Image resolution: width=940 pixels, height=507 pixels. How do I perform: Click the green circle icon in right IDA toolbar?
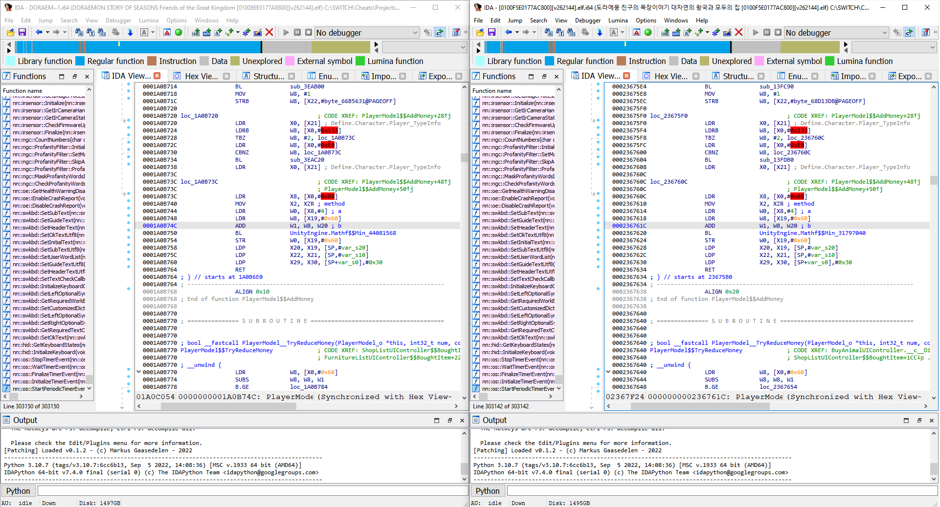click(648, 32)
